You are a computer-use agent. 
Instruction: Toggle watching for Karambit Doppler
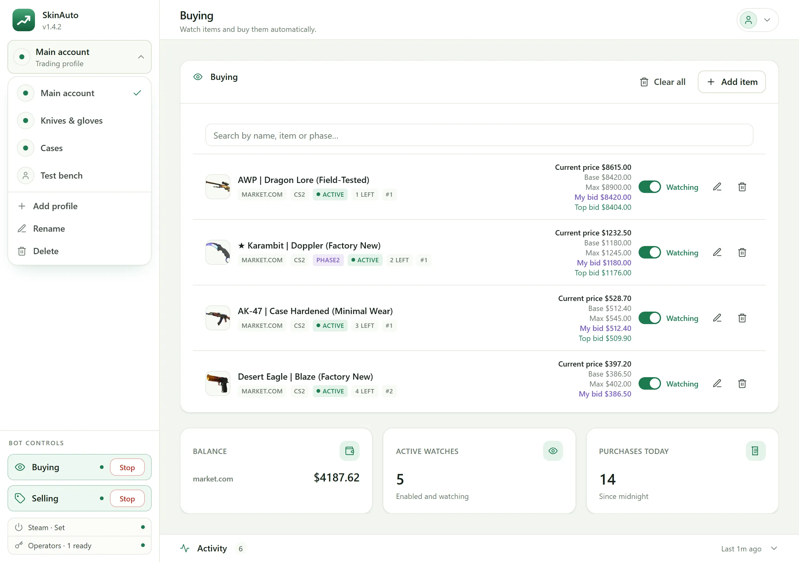650,253
